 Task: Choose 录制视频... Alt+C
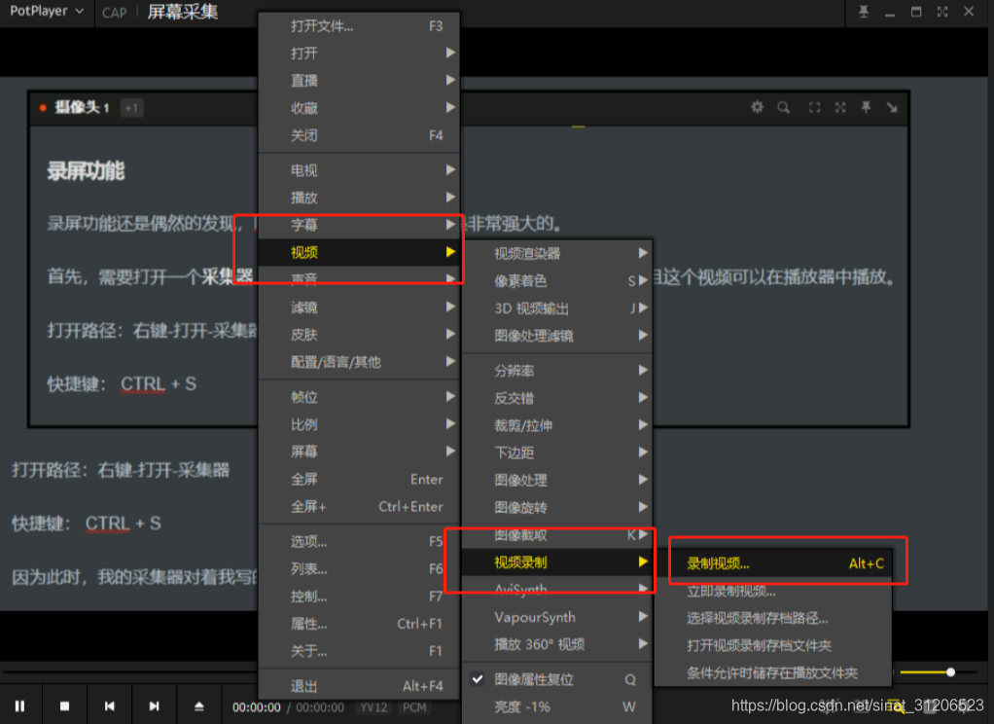773,563
